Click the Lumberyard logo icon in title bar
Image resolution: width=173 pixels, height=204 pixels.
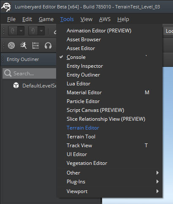click(6, 7)
